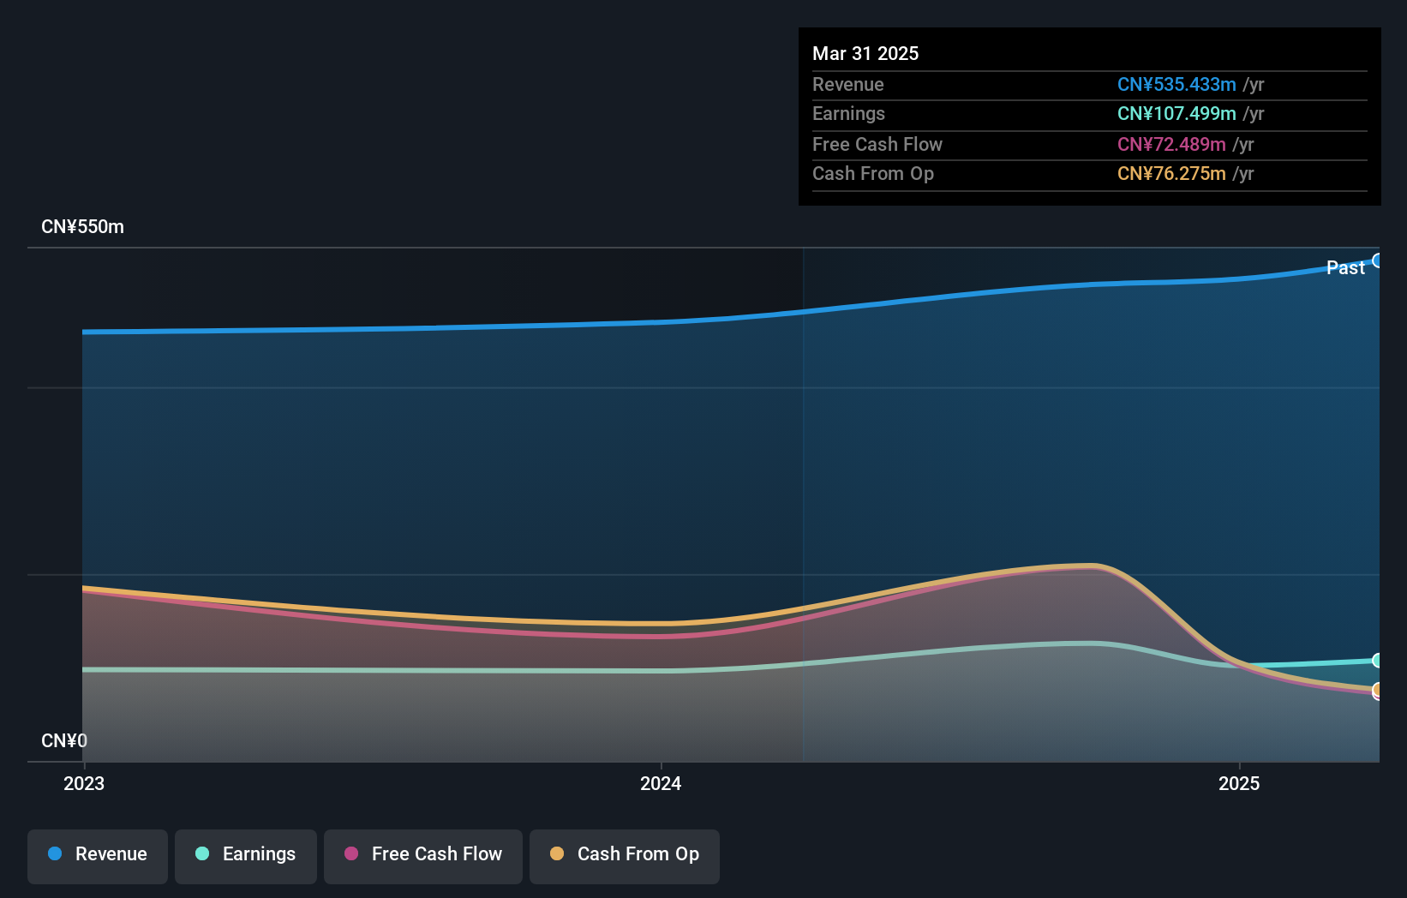Screen dimensions: 1407x898
Task: Click the 2023 x-axis label
Action: [84, 783]
